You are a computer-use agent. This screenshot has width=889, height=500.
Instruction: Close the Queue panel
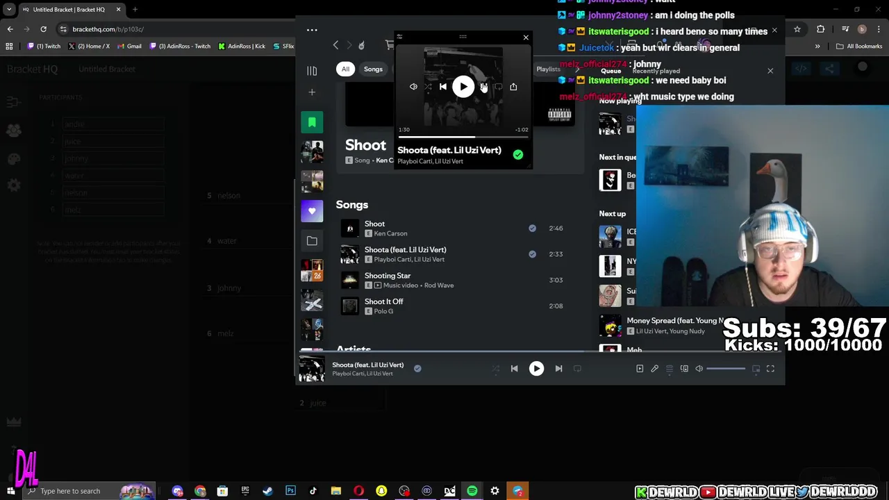770,71
